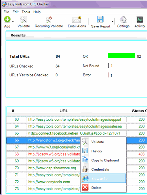Open the File menu

coord(6,12)
